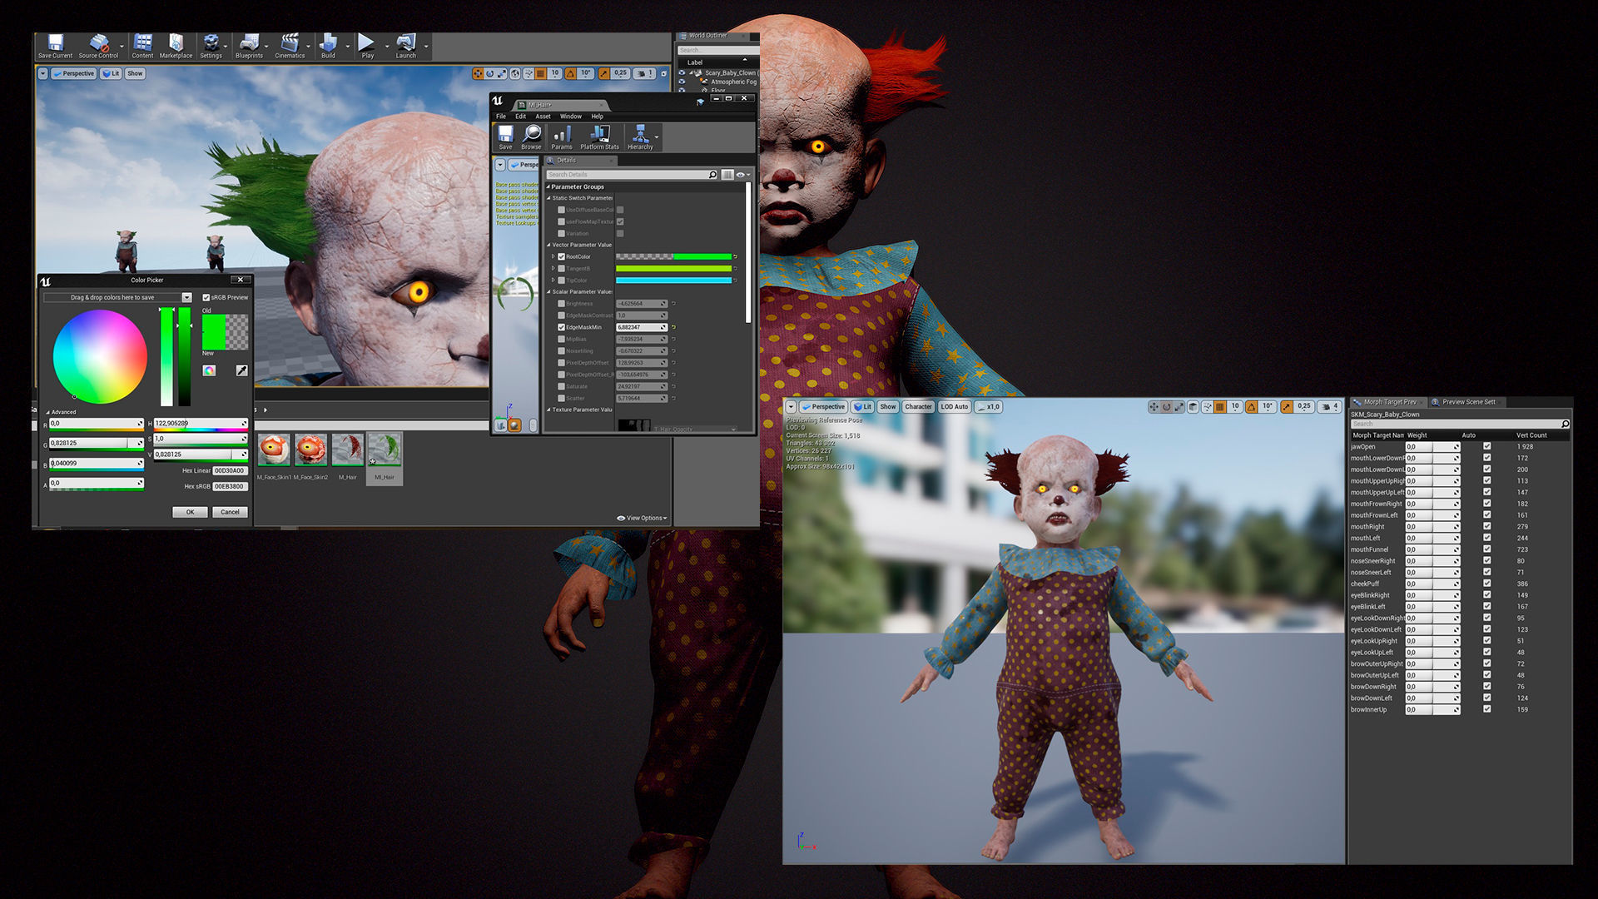Expand the Vector Parameter Value group
This screenshot has width=1598, height=899.
[x=549, y=245]
